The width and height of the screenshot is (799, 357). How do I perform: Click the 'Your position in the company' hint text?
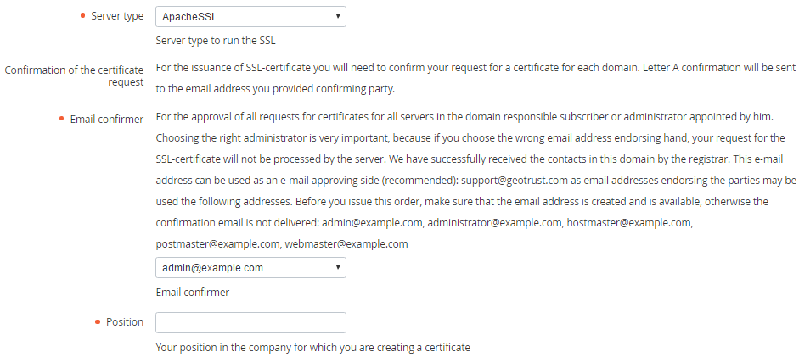(x=312, y=348)
